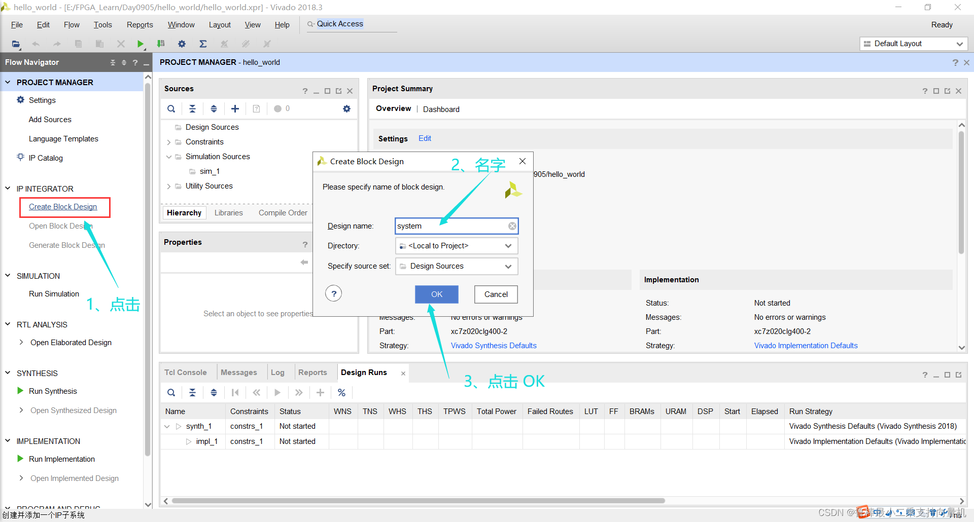The width and height of the screenshot is (974, 522).
Task: Click the Design Runs horizontal scrollbar
Action: tap(418, 501)
